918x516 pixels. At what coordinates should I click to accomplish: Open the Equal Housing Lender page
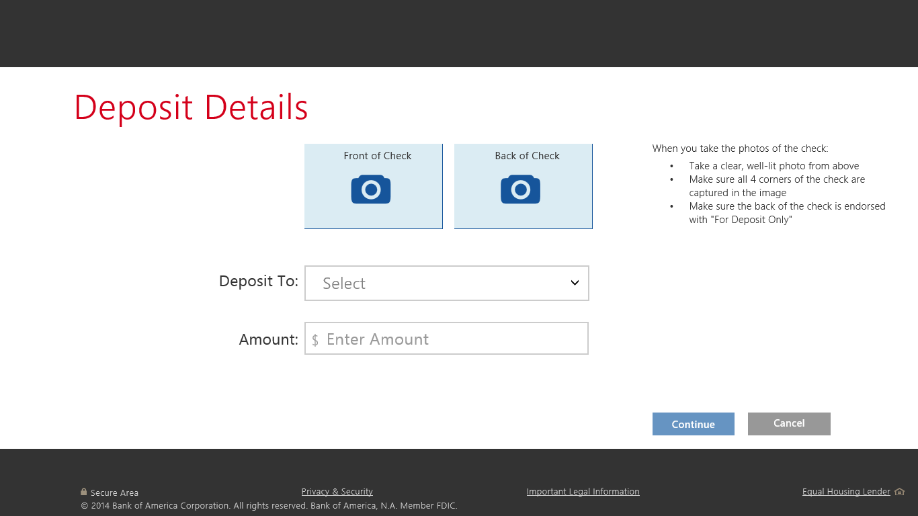845,491
